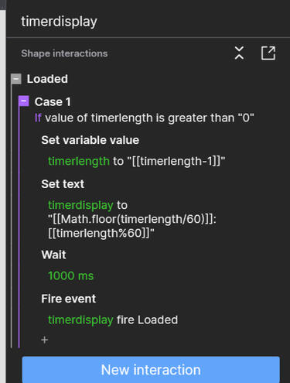Click the New interaction button

pos(151,370)
